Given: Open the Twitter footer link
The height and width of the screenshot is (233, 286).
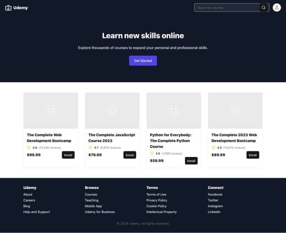Looking at the screenshot, I should click(213, 200).
